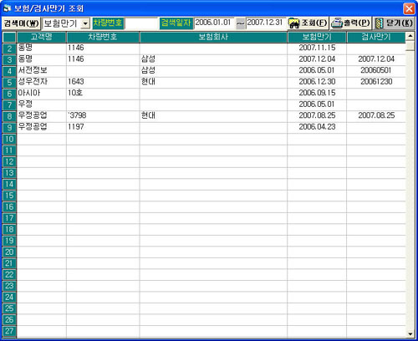This screenshot has width=418, height=341.
Task: Click the app icon in title bar
Action: tap(7, 8)
